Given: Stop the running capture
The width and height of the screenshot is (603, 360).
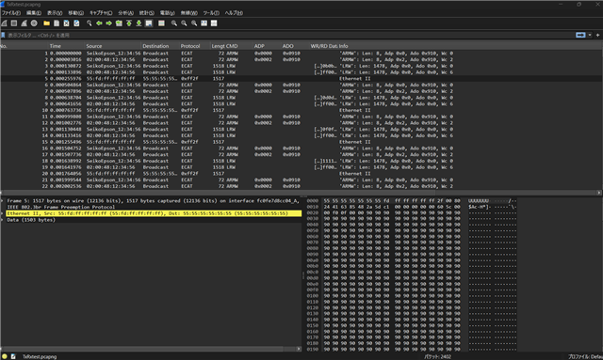Looking at the screenshot, I should pyautogui.click(x=14, y=23).
